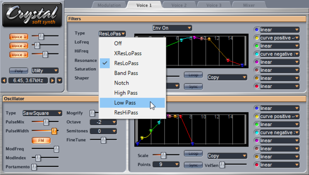
Task: Open the amplitude envelope Copy dropdown
Action: coord(227,156)
